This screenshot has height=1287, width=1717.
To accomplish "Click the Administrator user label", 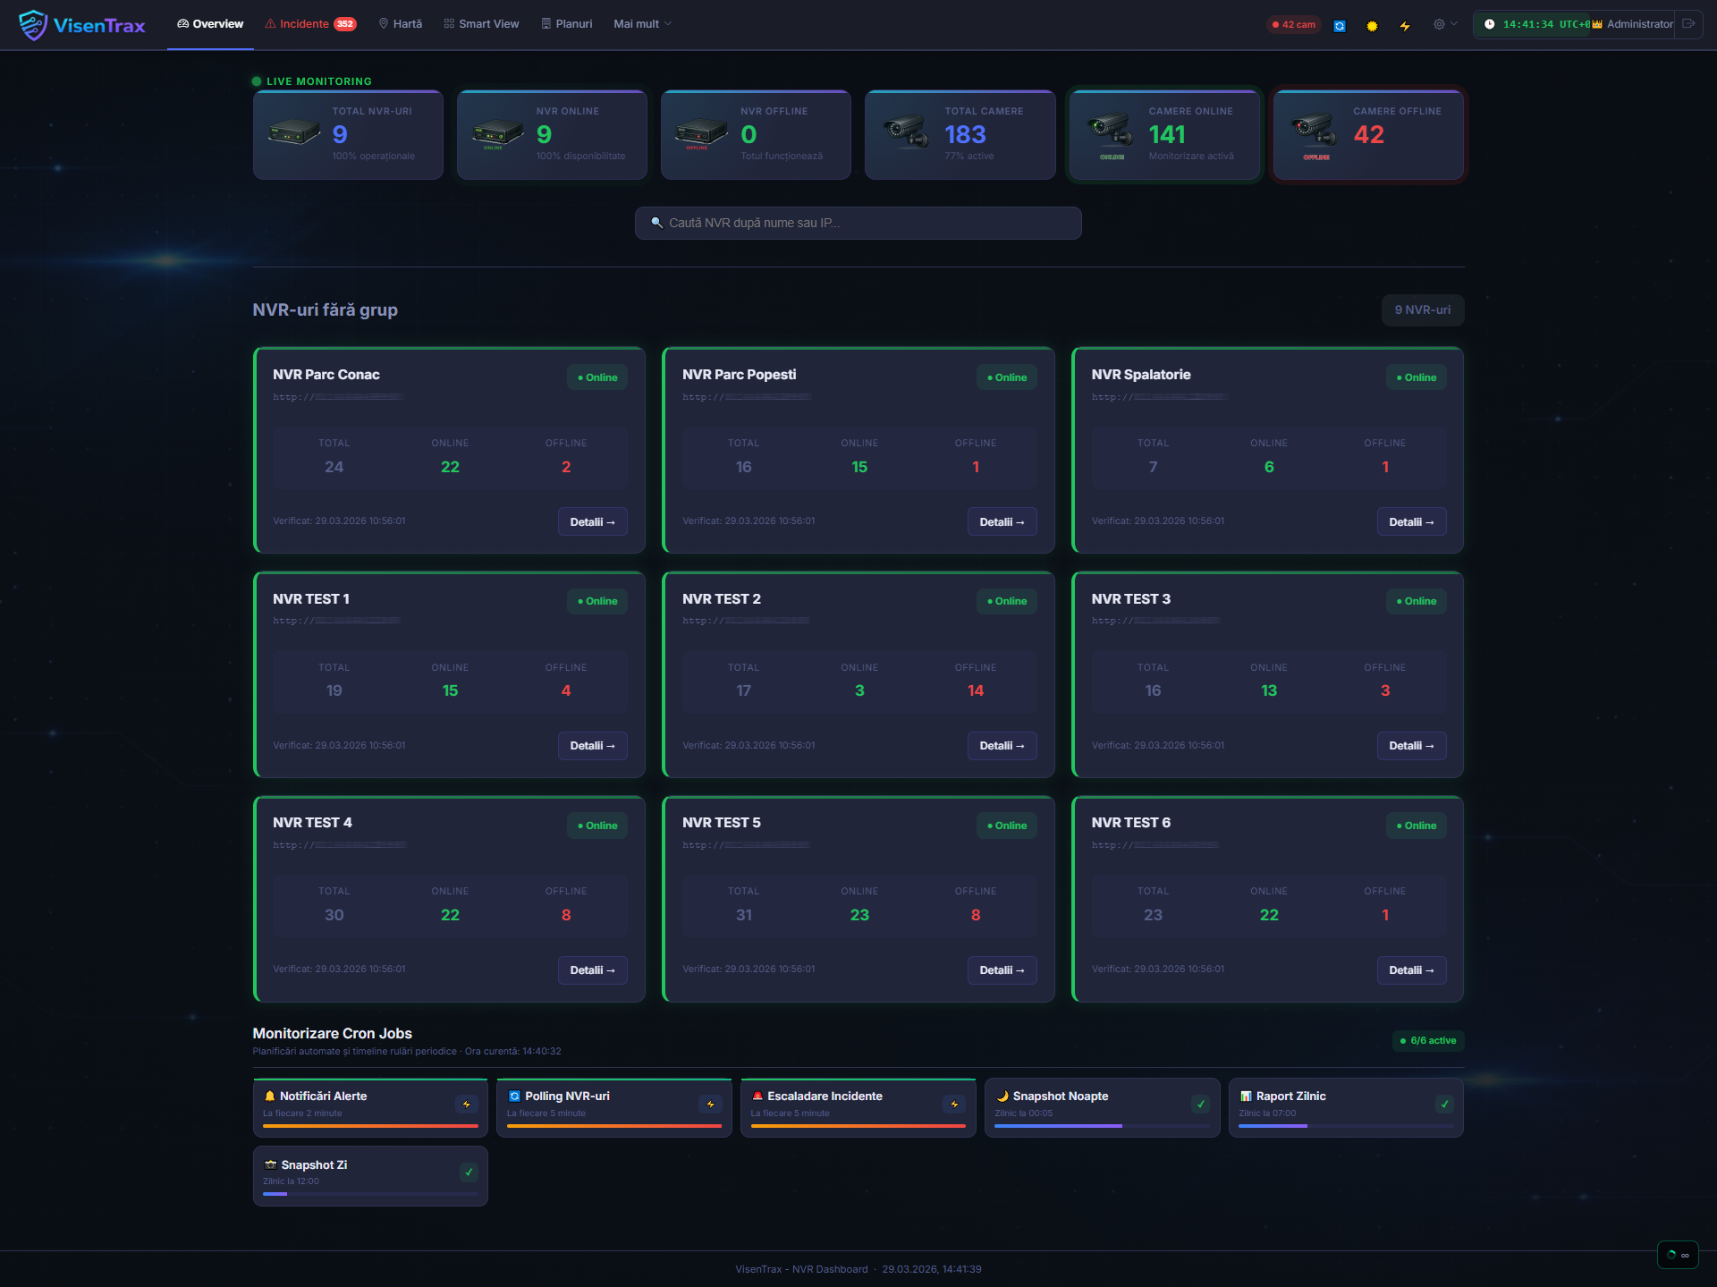I will (x=1639, y=24).
